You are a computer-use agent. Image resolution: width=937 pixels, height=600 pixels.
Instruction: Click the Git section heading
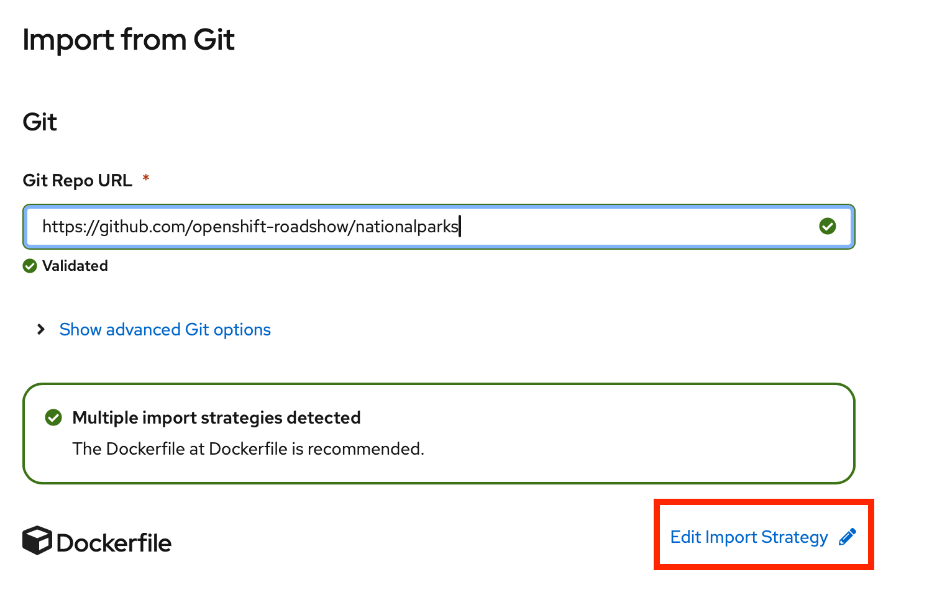coord(40,122)
